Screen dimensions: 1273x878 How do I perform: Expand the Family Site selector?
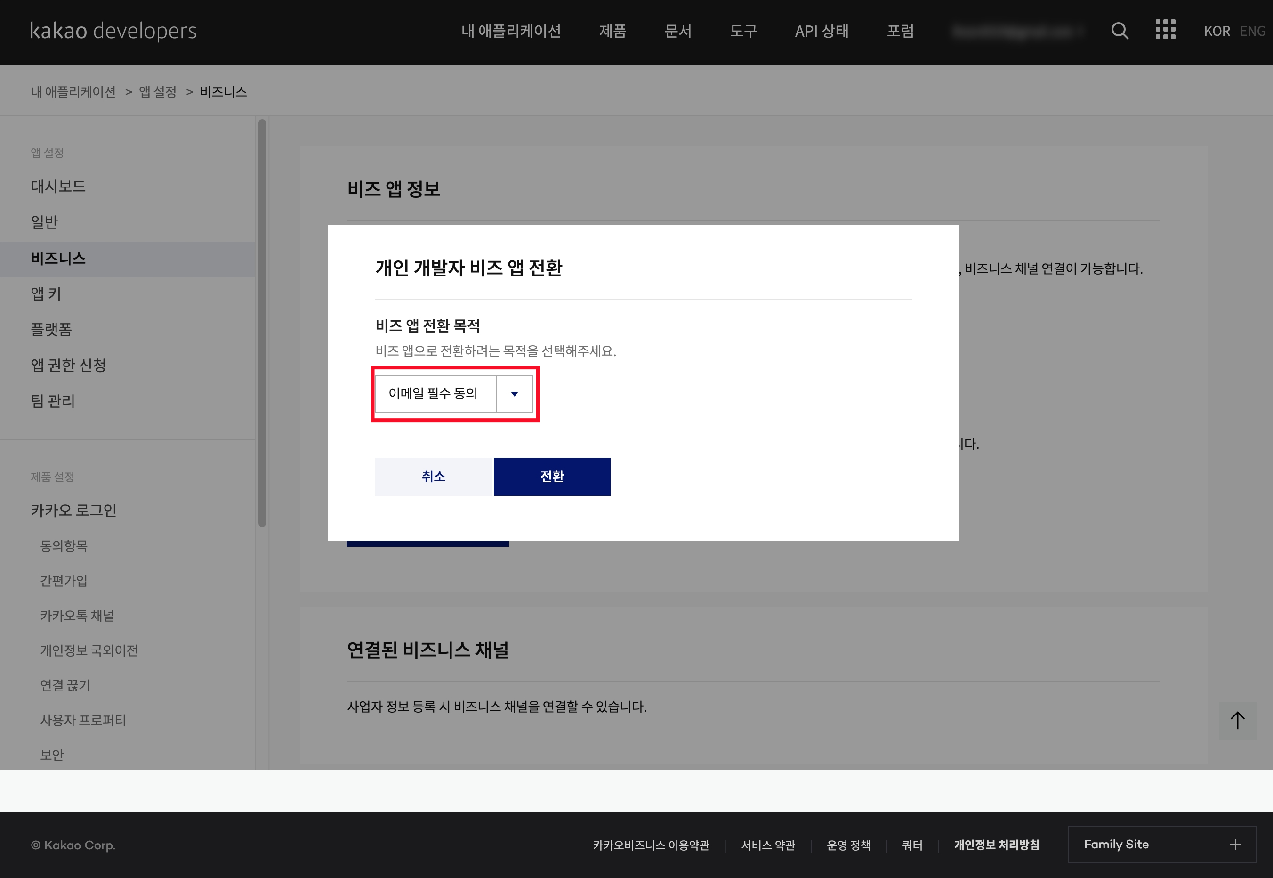(1161, 845)
